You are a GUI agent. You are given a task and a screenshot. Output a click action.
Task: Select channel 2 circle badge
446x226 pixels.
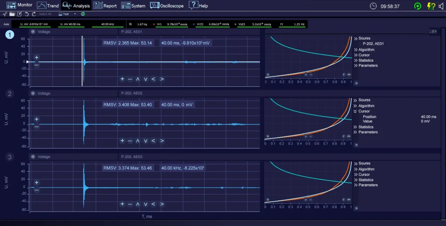10,94
